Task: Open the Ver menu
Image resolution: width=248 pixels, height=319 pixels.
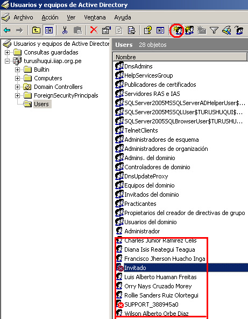Action: click(71, 17)
